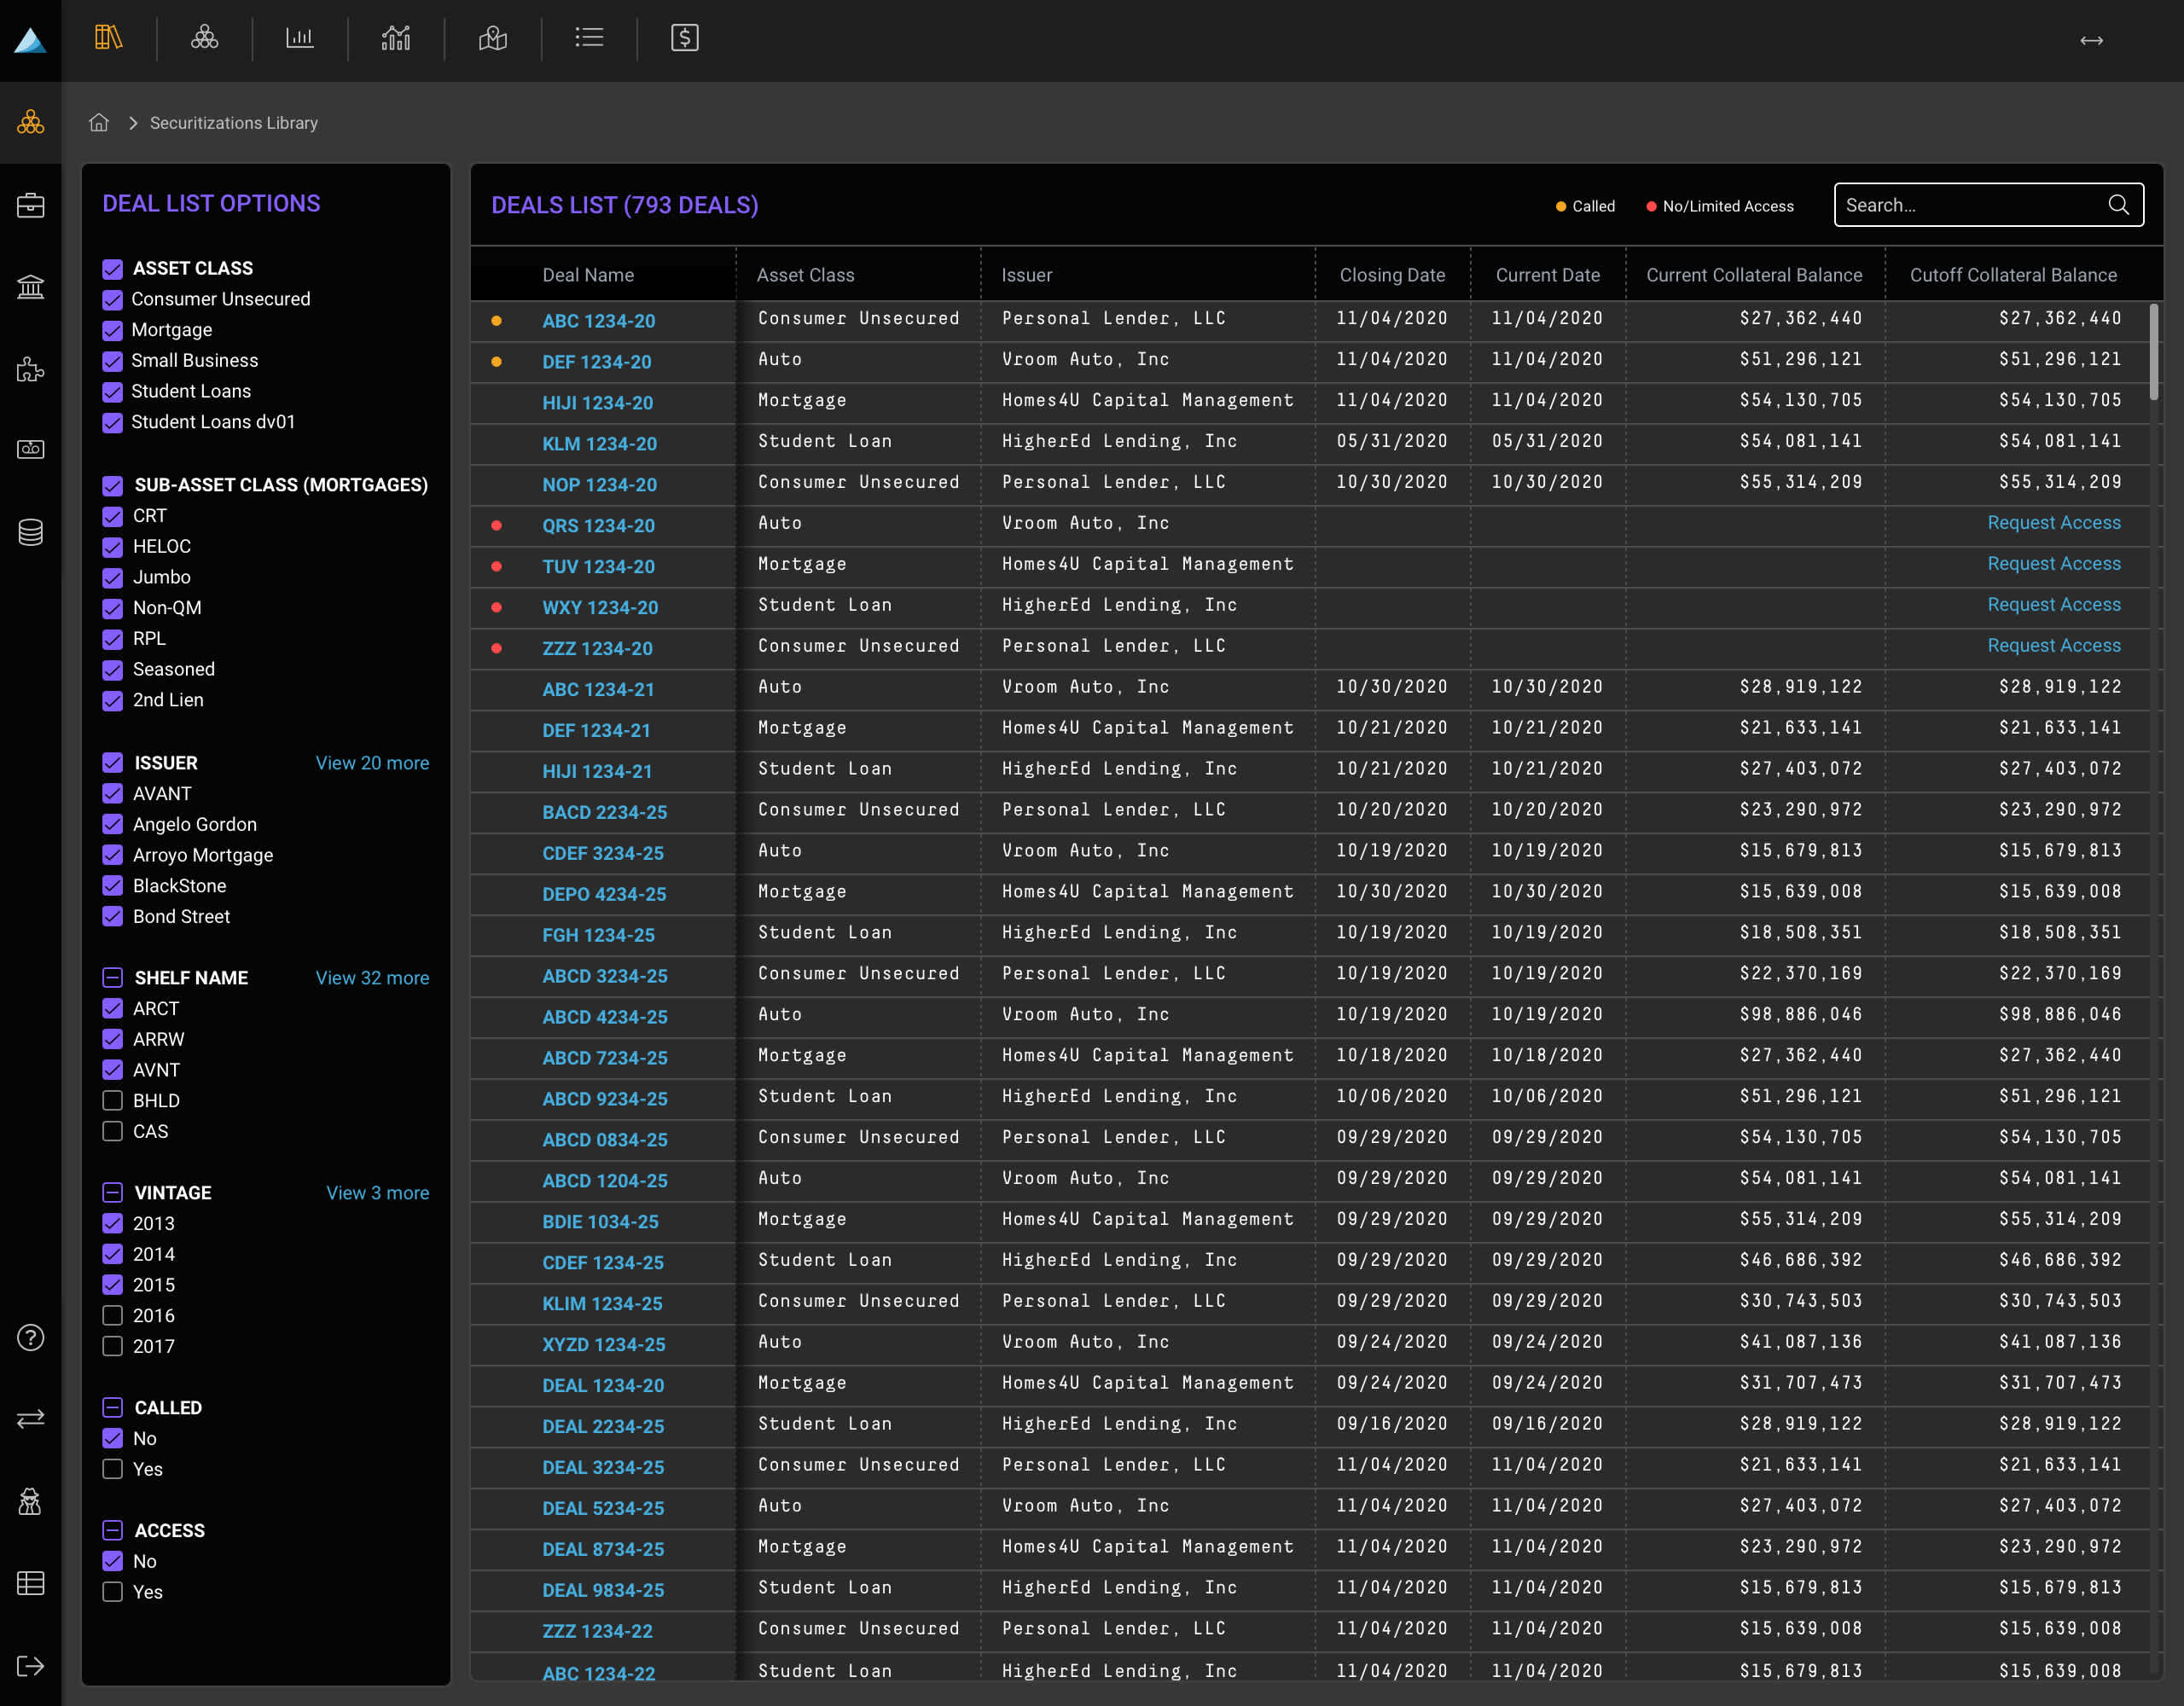The image size is (2184, 1706).
Task: Toggle the Non-QM checkbox
Action: pyautogui.click(x=112, y=609)
